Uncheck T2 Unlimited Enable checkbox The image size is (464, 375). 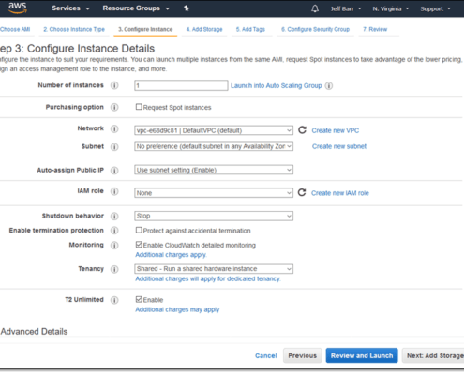139,299
